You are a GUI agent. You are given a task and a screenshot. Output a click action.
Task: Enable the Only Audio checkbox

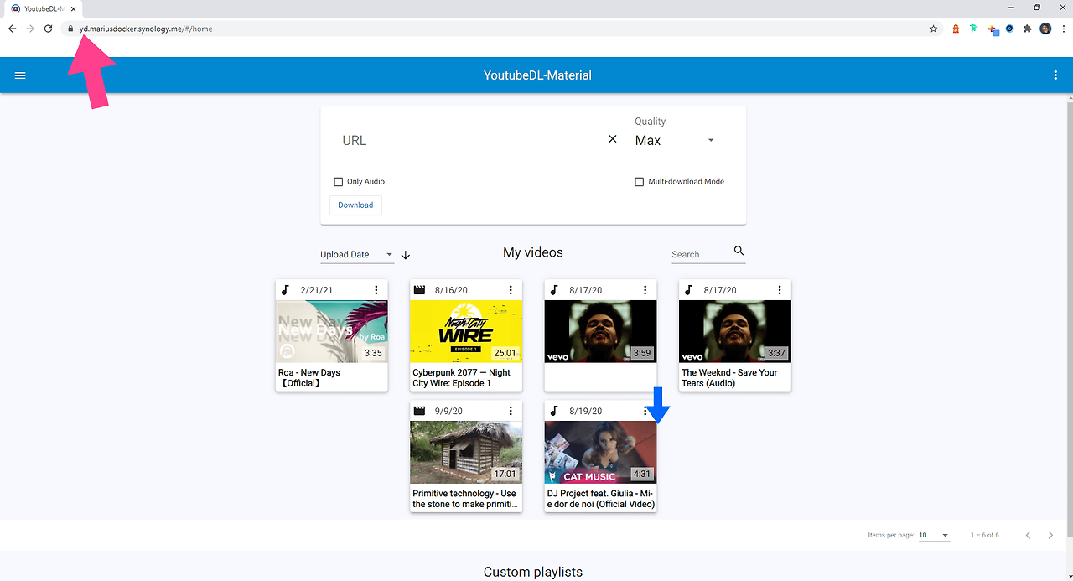(339, 182)
